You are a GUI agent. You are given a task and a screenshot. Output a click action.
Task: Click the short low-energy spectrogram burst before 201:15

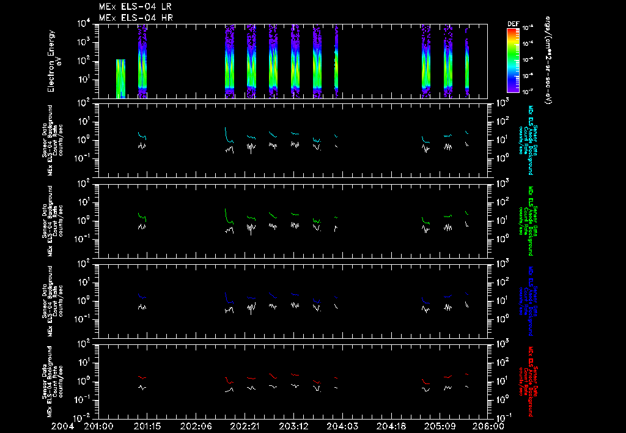tap(120, 79)
